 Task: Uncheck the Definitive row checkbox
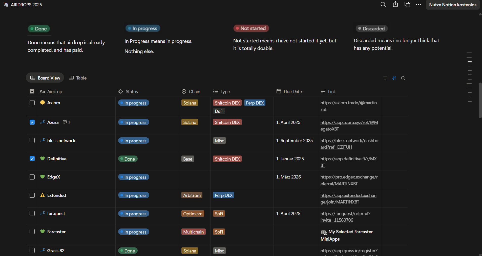32,159
